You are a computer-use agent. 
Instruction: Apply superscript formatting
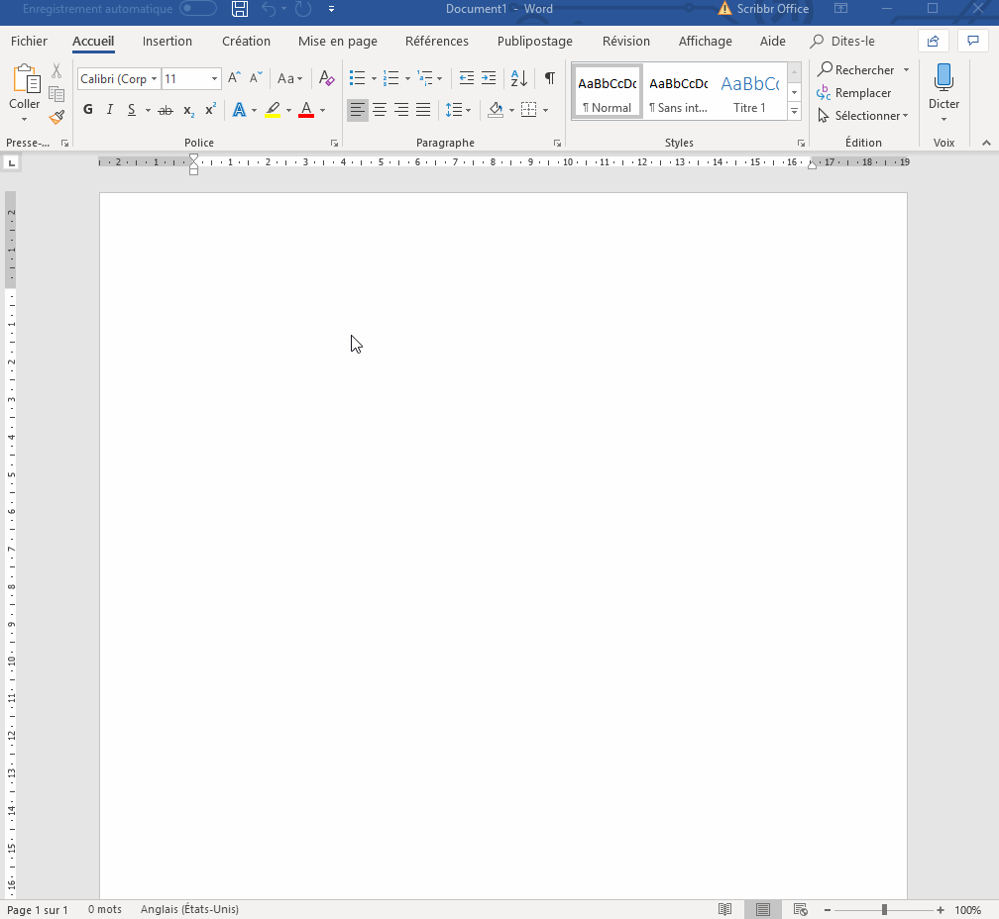210,110
